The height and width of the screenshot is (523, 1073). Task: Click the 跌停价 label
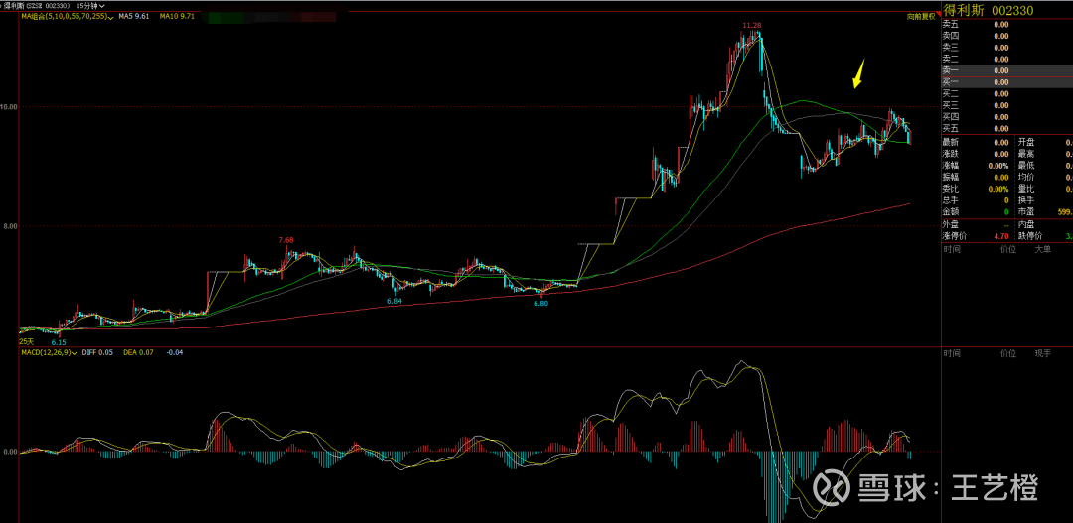(1030, 236)
